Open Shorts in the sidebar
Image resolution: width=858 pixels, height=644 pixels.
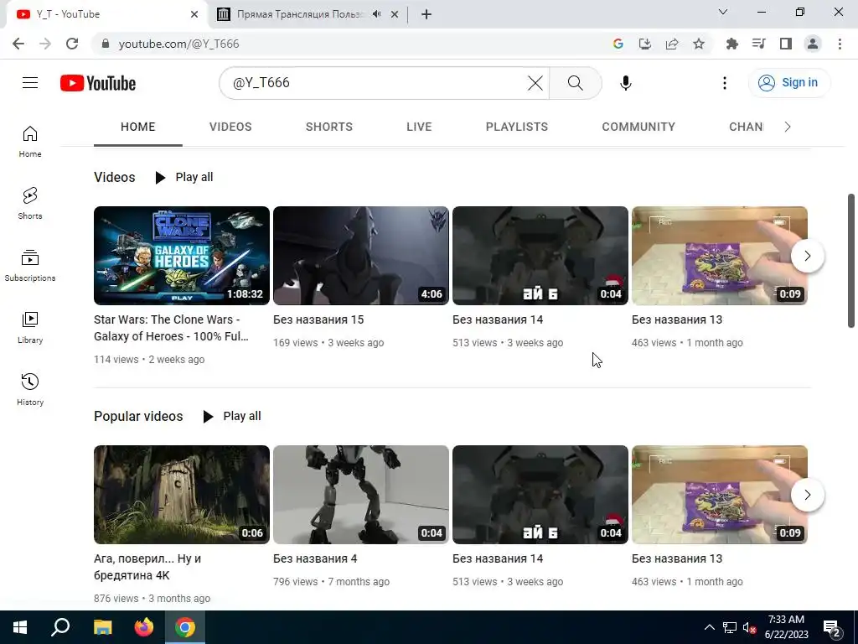30,203
